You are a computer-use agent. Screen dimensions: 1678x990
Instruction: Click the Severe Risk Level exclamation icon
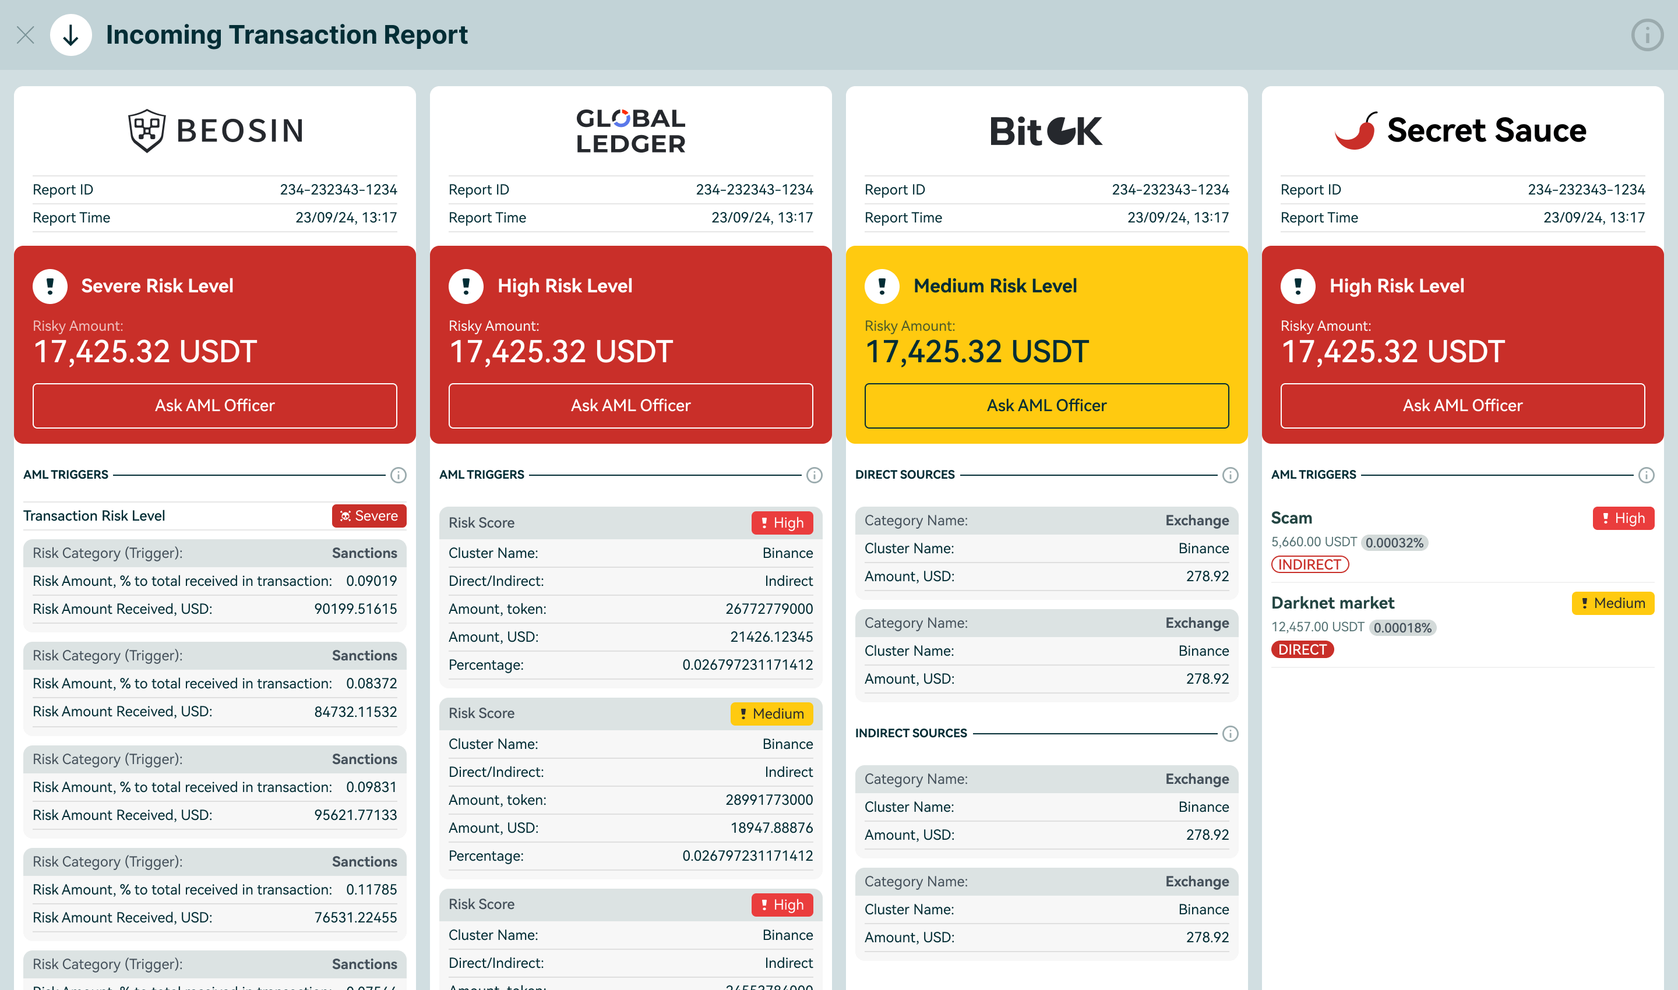[50, 286]
